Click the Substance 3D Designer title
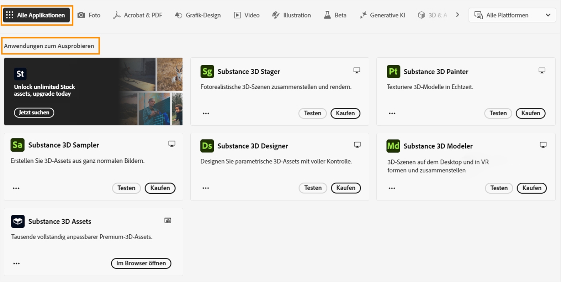The height and width of the screenshot is (282, 561). point(253,146)
